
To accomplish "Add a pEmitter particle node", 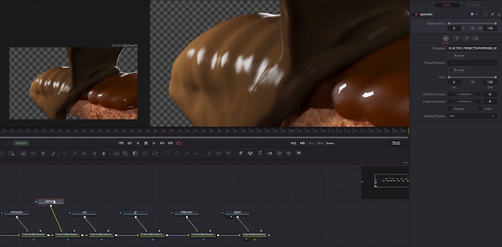I will click(209, 154).
